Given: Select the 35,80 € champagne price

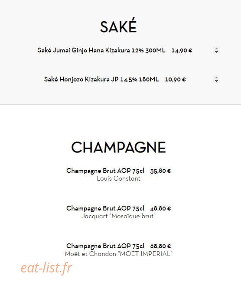Looking at the screenshot, I should tap(161, 171).
